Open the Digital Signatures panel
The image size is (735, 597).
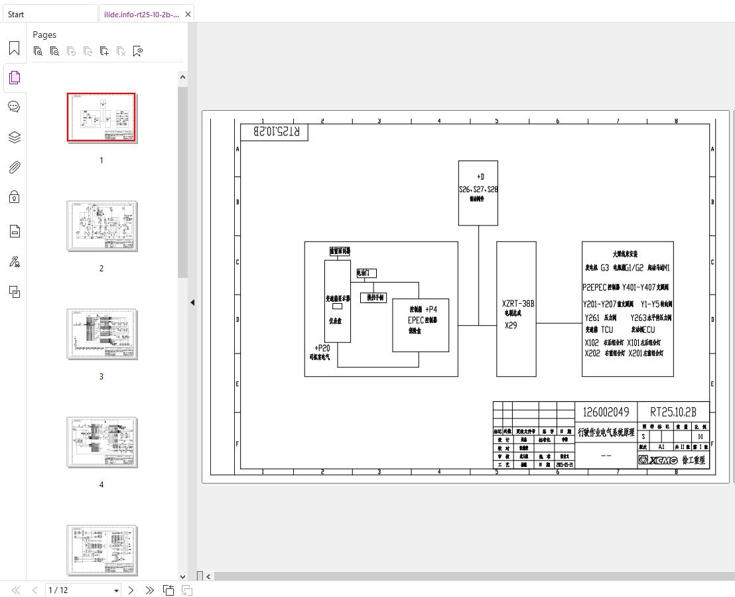point(14,261)
